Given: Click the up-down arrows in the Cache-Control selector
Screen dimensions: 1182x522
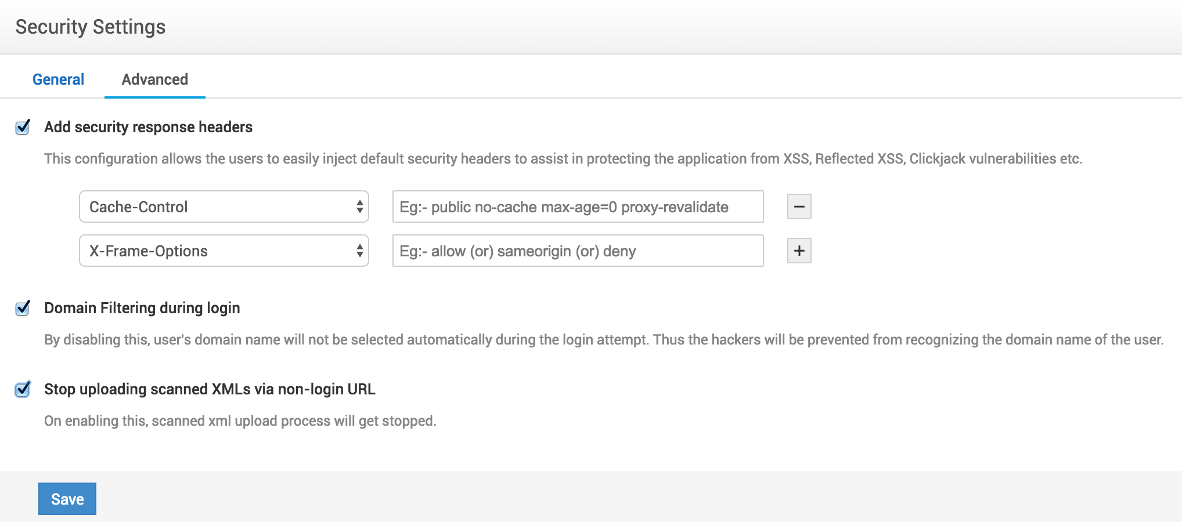Looking at the screenshot, I should (360, 207).
